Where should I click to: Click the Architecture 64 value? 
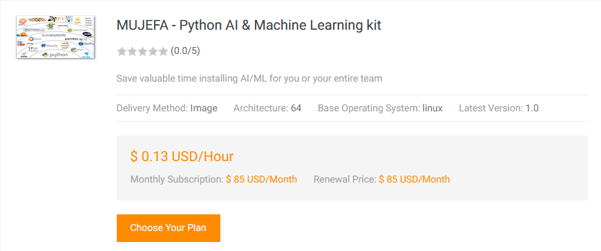coord(296,109)
